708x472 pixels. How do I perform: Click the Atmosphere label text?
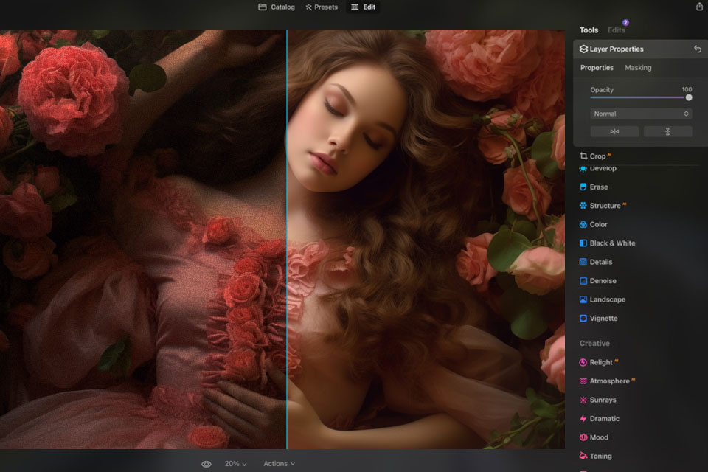point(610,381)
